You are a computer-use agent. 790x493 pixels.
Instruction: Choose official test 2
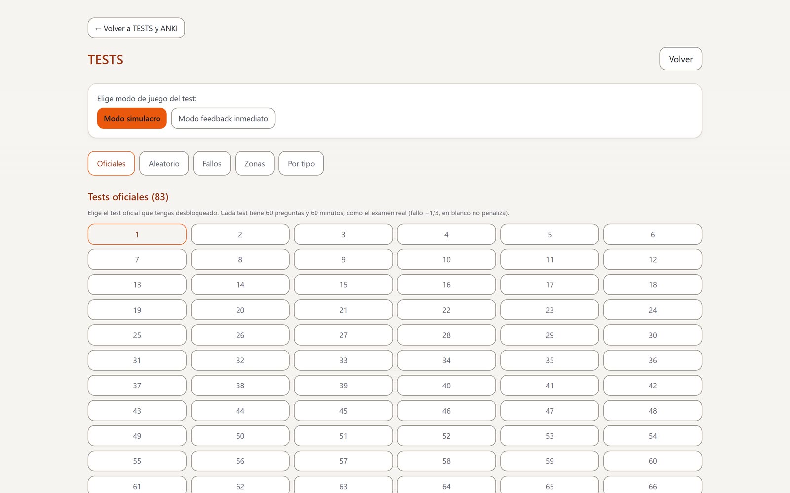tap(240, 234)
